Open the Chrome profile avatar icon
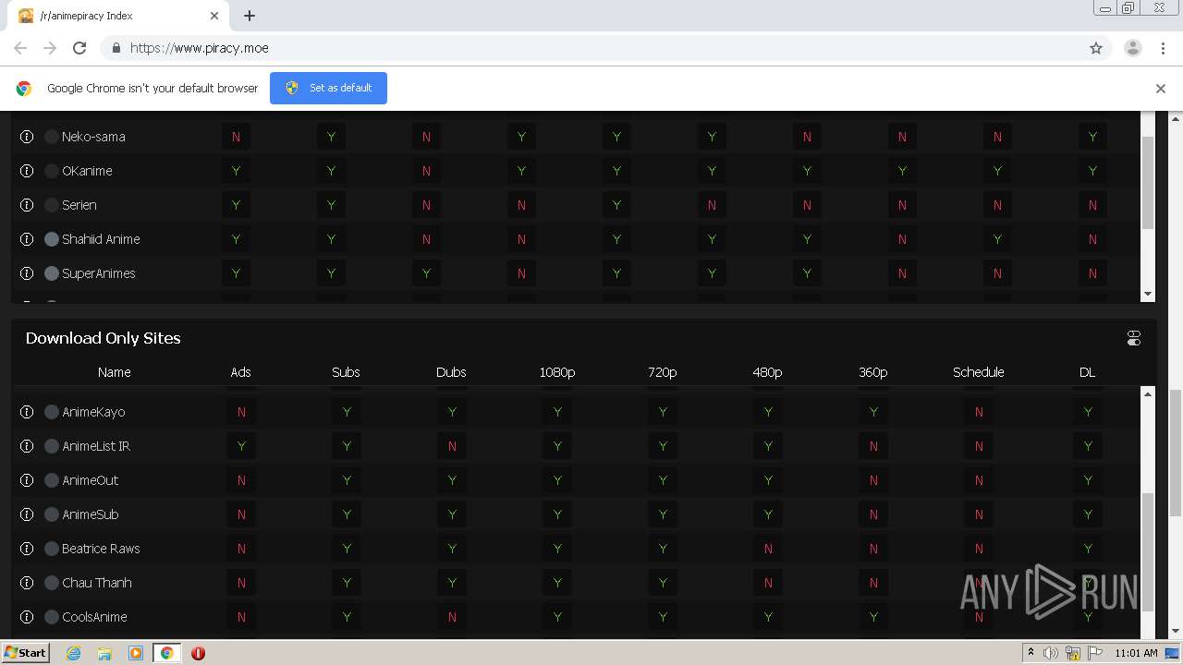Viewport: 1183px width, 665px height. click(1133, 48)
